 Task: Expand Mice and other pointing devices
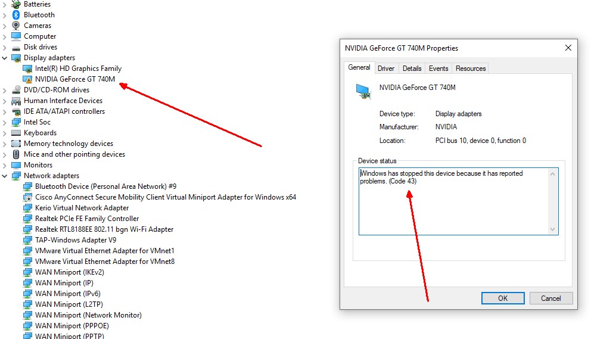click(x=5, y=155)
